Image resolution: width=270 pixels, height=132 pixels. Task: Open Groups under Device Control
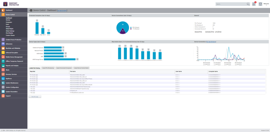[8, 27]
